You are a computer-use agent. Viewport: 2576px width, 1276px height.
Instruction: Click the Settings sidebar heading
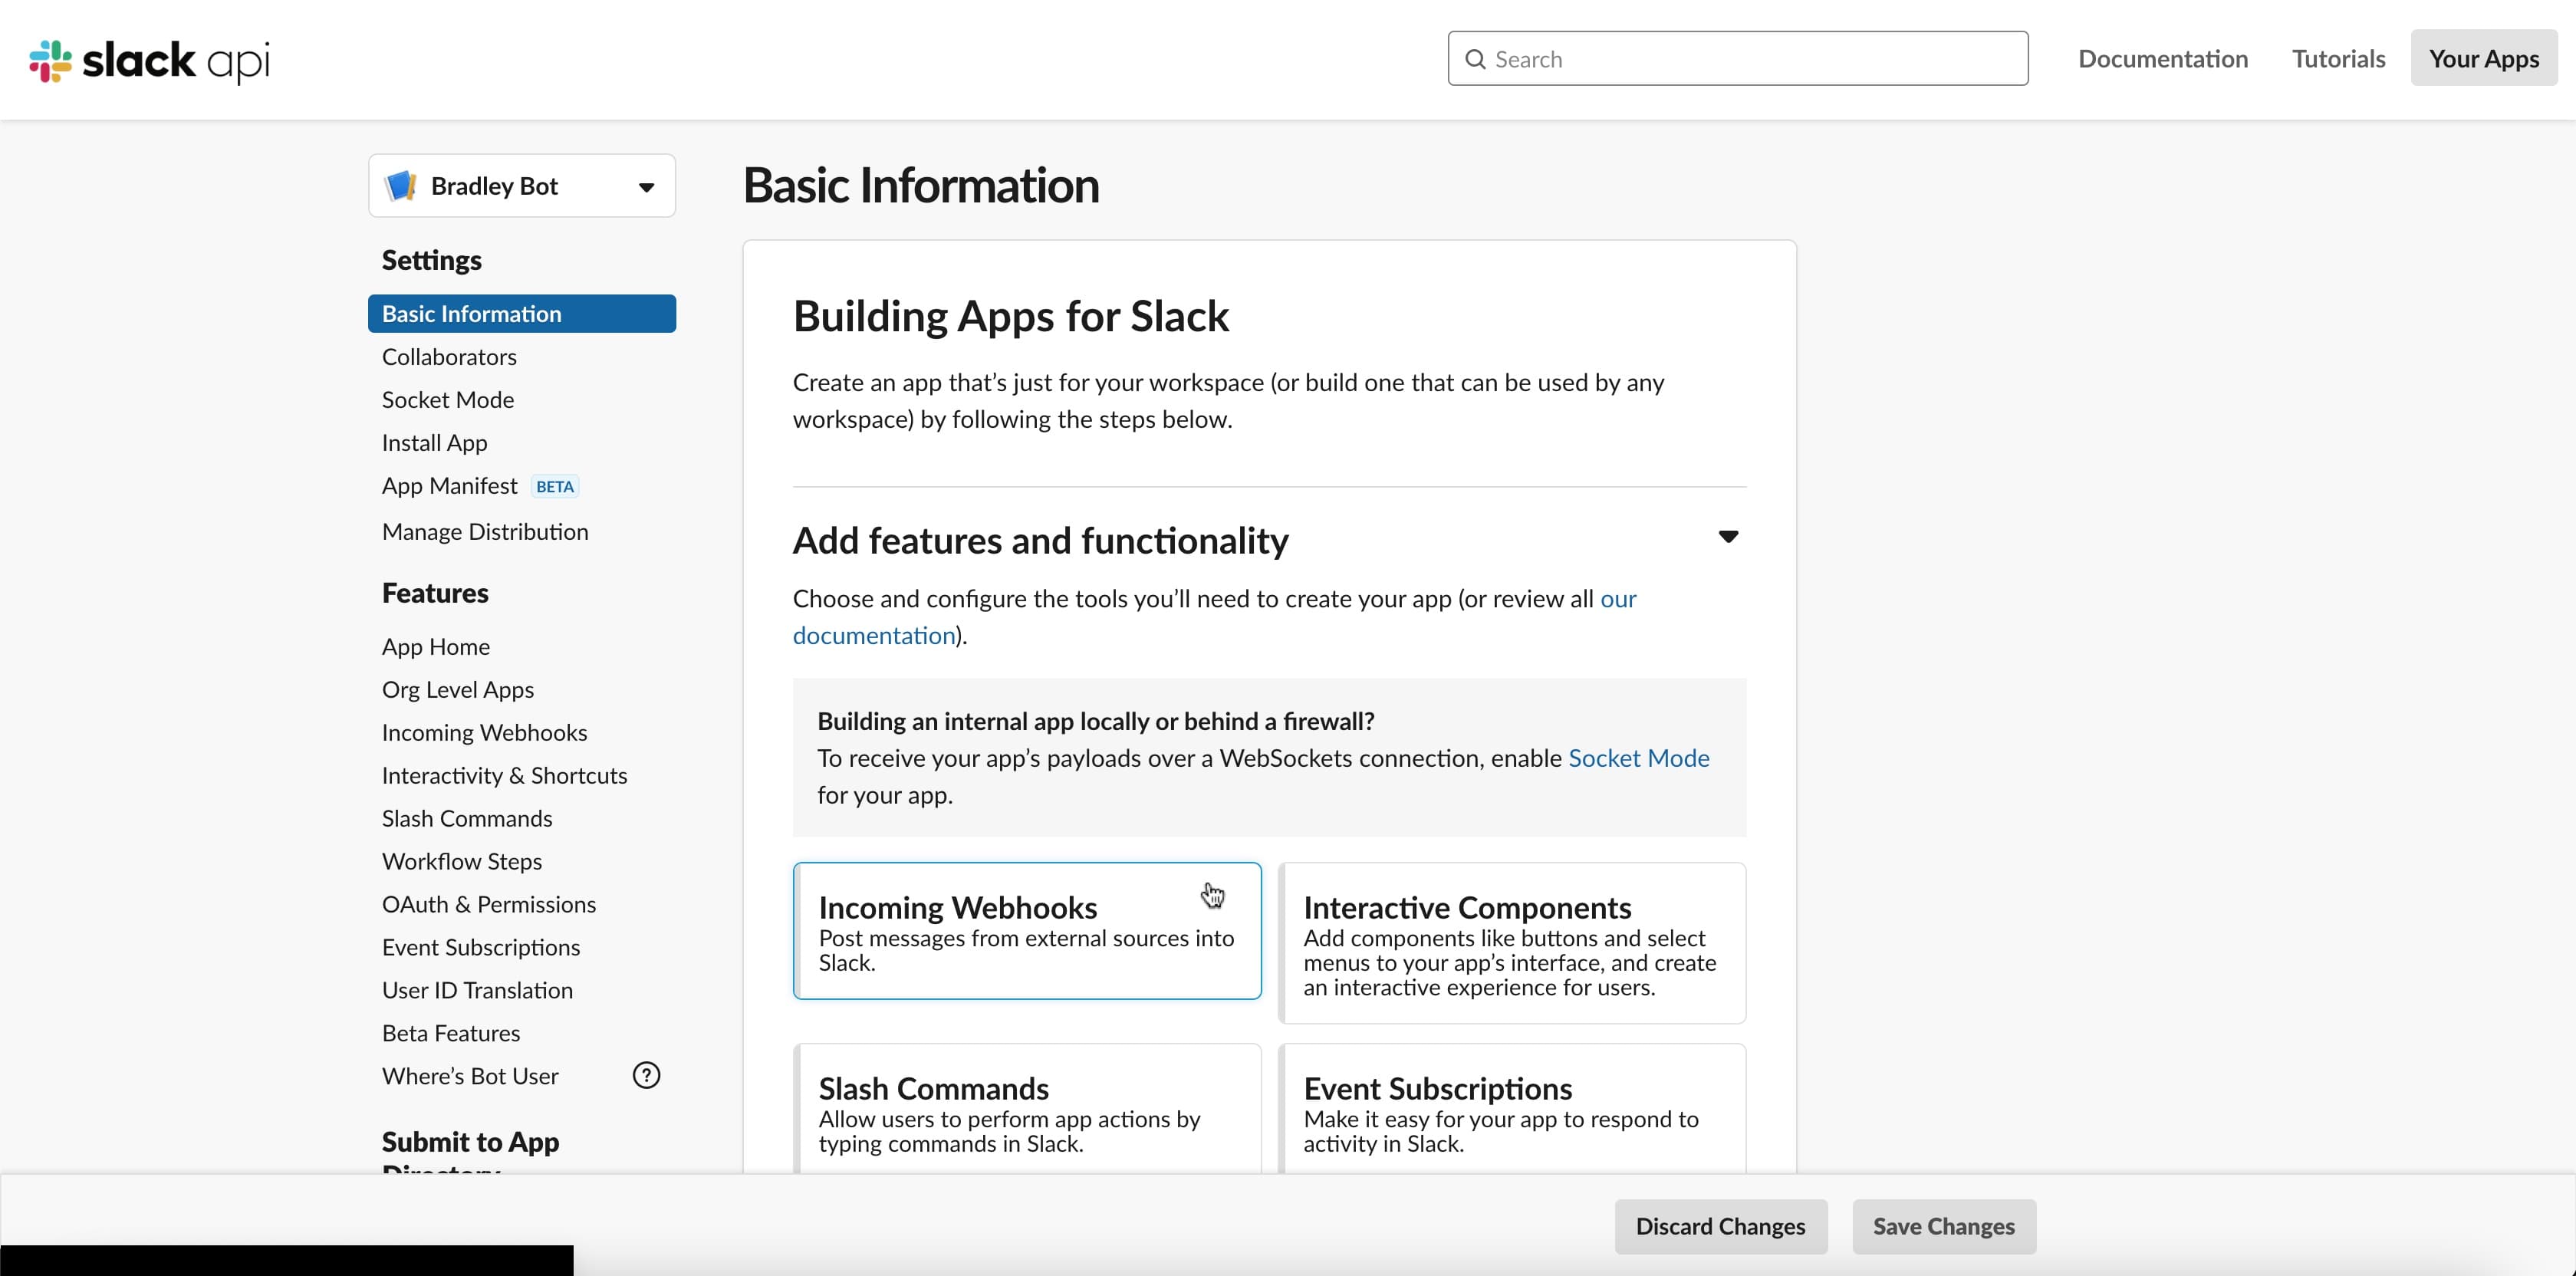pos(432,261)
